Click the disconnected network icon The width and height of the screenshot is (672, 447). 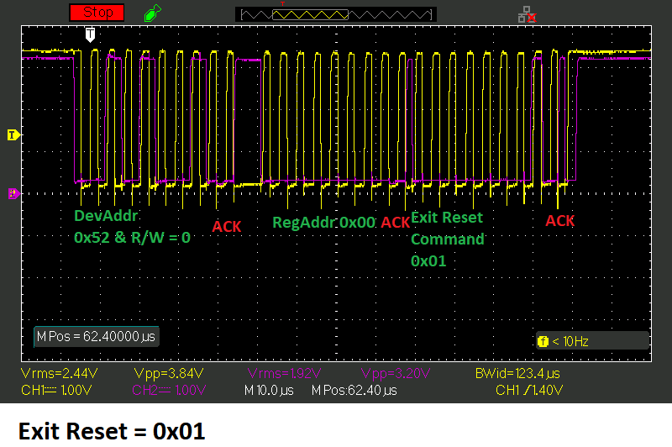pos(527,14)
